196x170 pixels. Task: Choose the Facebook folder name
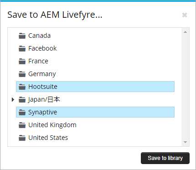(x=42, y=48)
